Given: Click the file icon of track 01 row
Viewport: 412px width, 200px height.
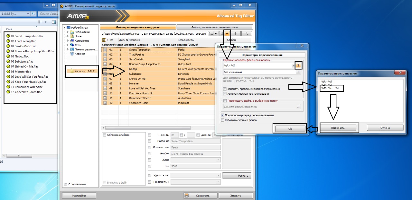Looking at the screenshot, I should click(105, 50).
